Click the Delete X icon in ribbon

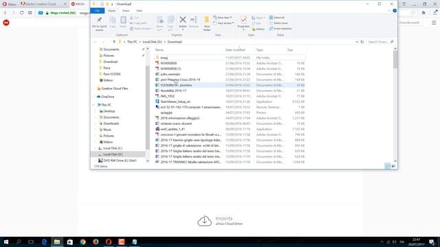pos(182,20)
